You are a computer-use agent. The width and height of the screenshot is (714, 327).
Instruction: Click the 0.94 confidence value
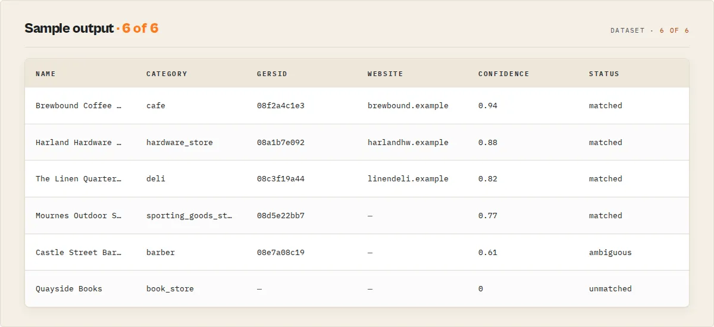click(x=488, y=106)
